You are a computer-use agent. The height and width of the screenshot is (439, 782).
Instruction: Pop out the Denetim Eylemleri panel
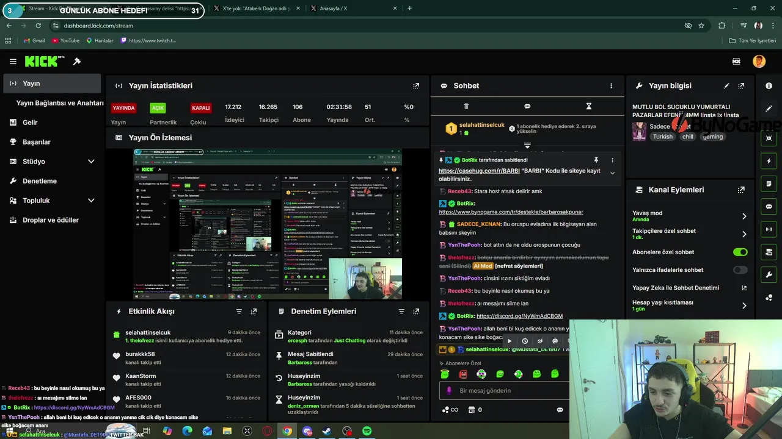tap(416, 312)
